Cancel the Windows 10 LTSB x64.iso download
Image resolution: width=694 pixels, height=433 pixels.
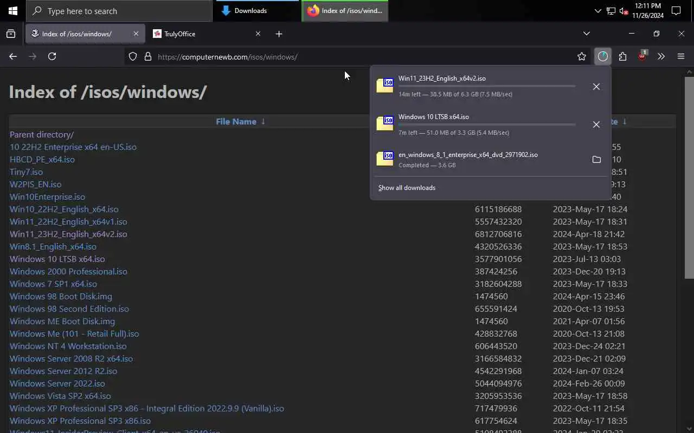596,124
